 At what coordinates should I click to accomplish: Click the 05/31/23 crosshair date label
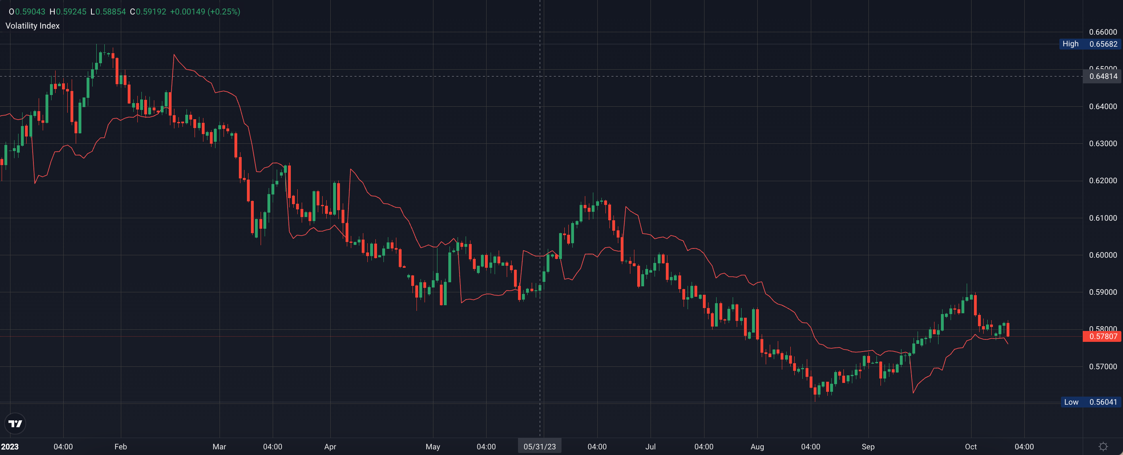point(540,446)
